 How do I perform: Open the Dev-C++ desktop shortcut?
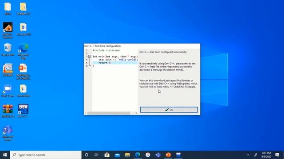23,110
